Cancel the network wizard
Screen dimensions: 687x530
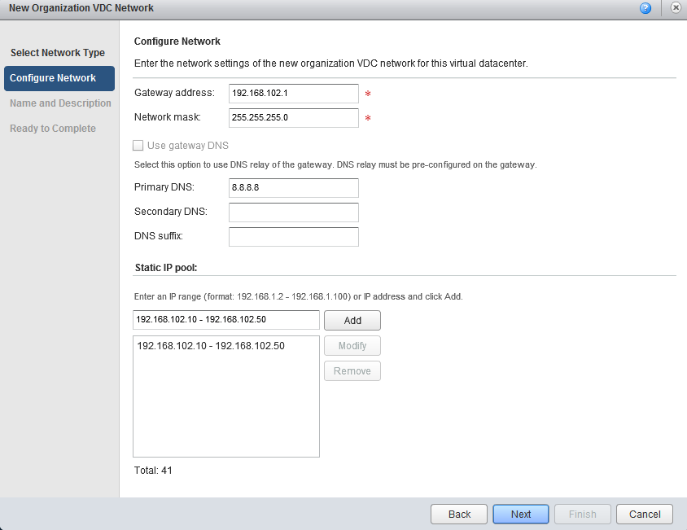click(645, 515)
